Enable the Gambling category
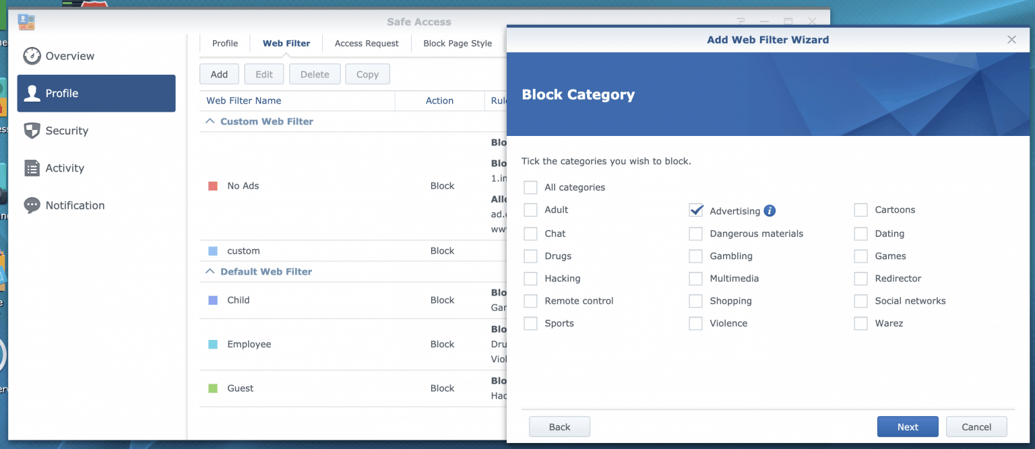The height and width of the screenshot is (449, 1035). (695, 256)
